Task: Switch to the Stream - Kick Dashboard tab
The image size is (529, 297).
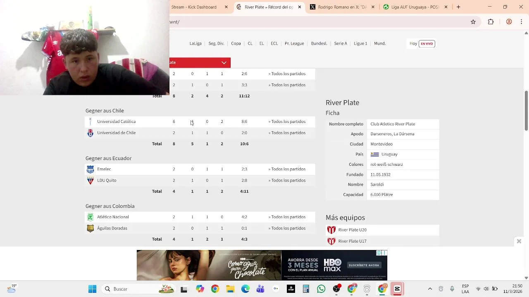Action: point(194,7)
